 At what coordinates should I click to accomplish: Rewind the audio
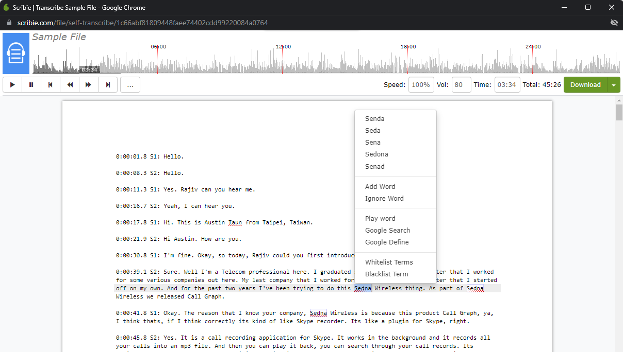tap(70, 85)
